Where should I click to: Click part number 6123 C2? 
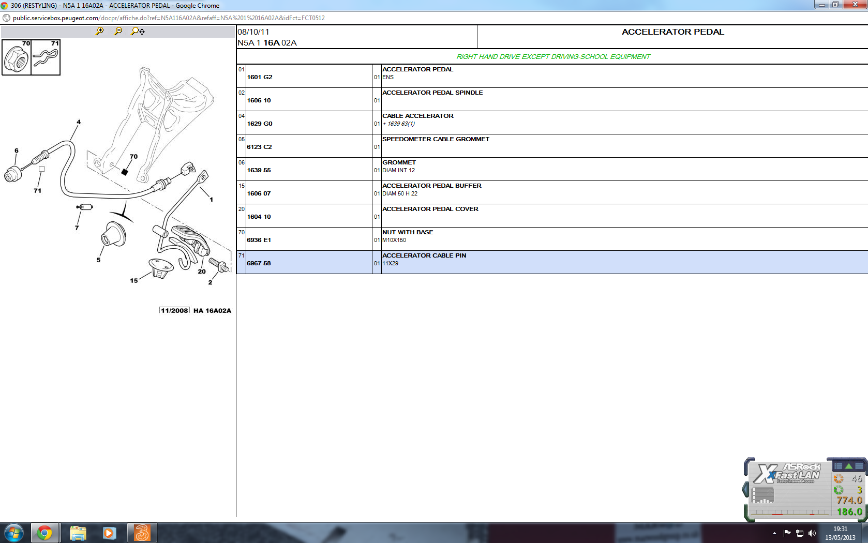260,147
